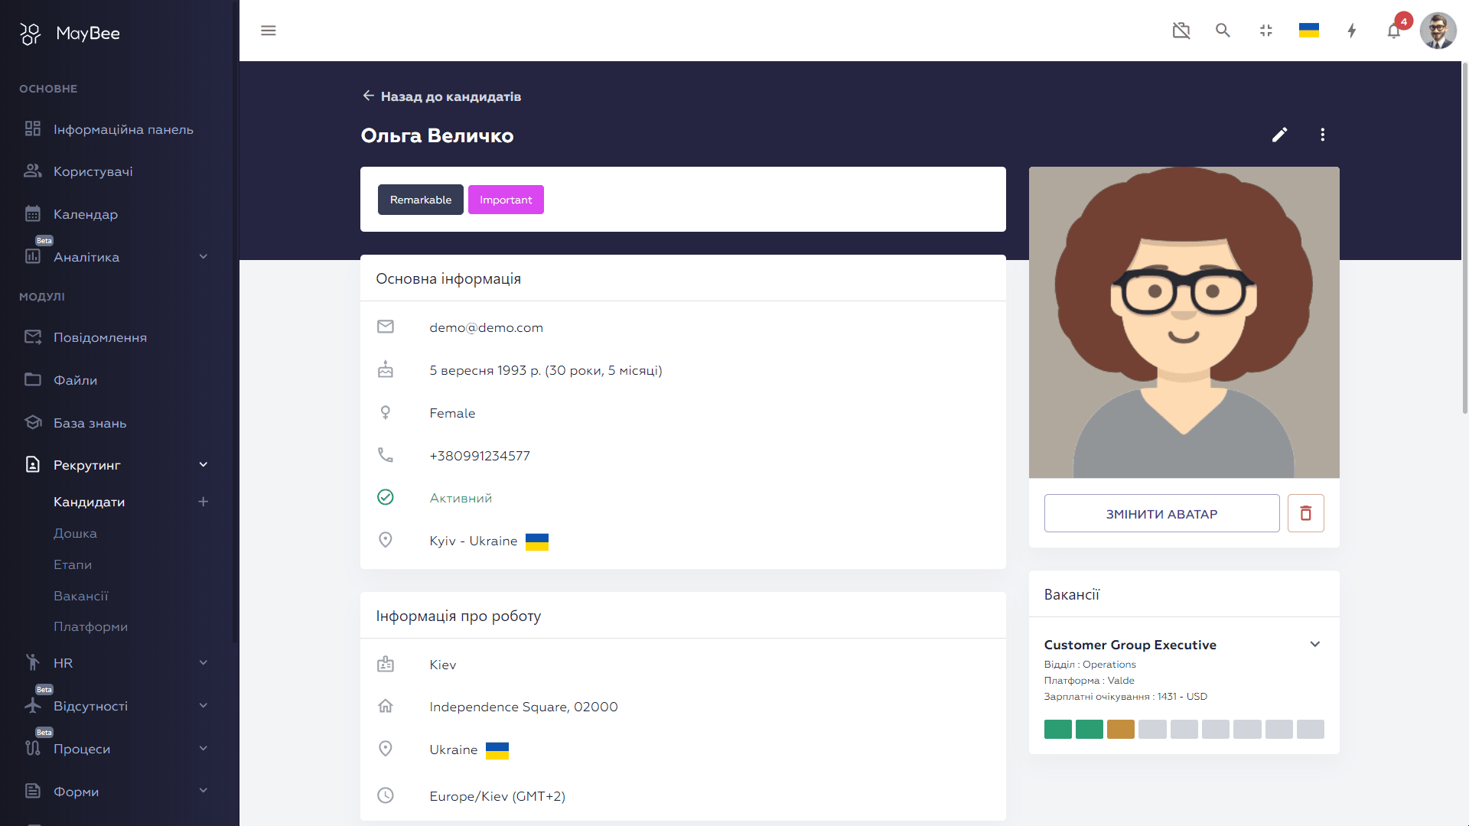Add a new candidate with plus icon
The width and height of the screenshot is (1469, 826).
click(204, 502)
